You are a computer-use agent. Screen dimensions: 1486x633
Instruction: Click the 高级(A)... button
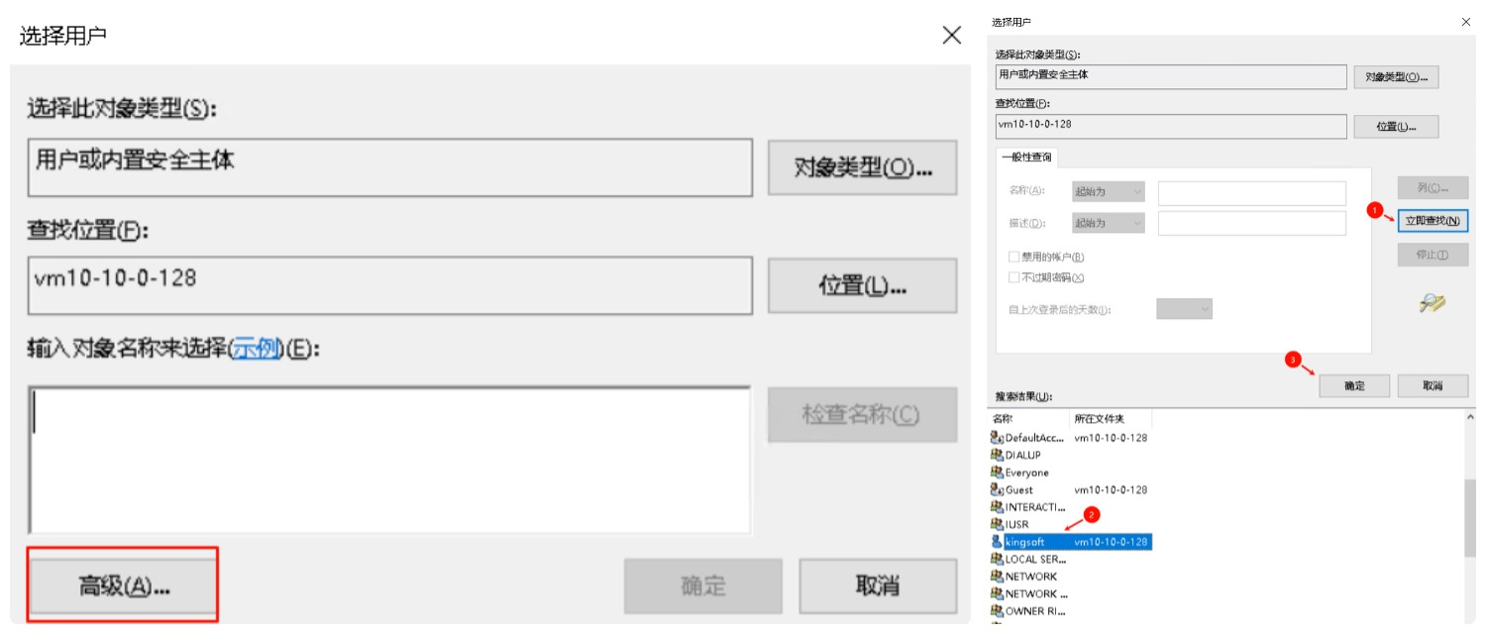123,585
